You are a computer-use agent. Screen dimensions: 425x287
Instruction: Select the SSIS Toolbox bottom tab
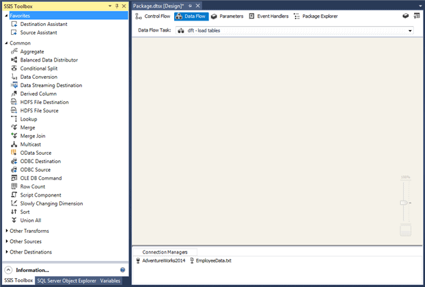coord(19,281)
